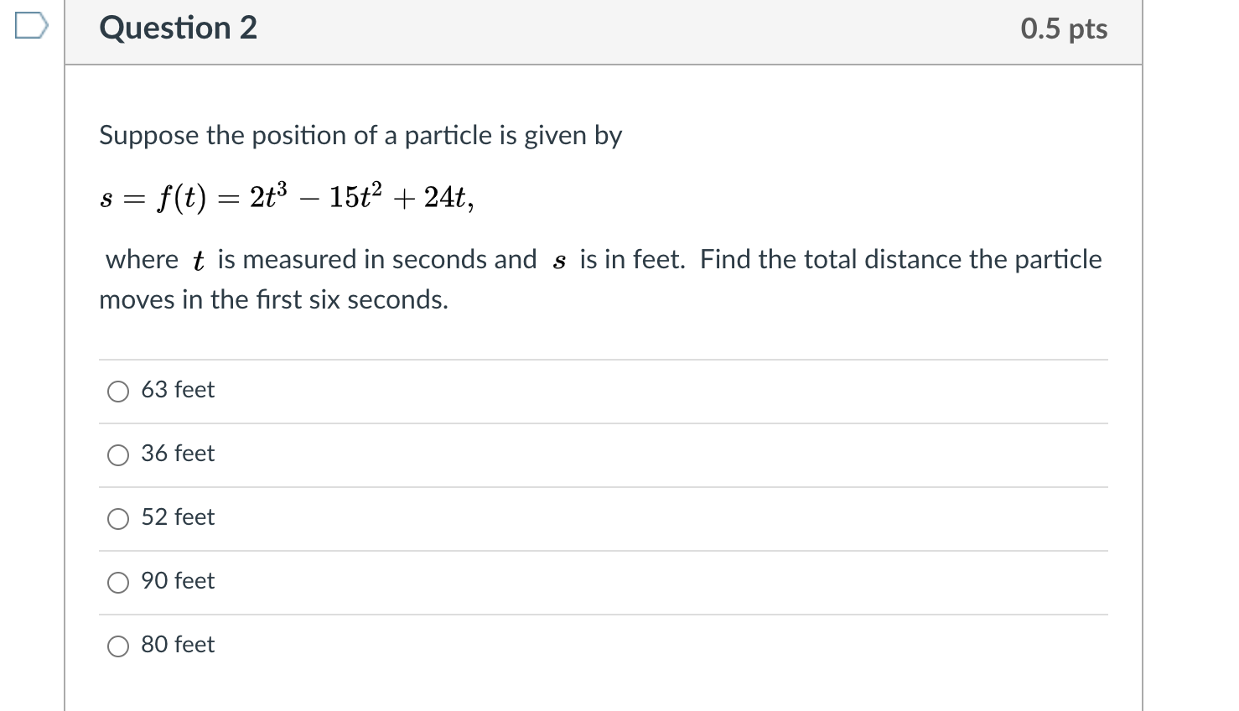Click the question flag marker icon
The height and width of the screenshot is (711, 1239).
click(x=30, y=25)
